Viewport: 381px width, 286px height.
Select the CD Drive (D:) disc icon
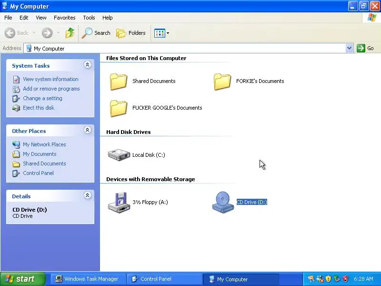tap(223, 202)
